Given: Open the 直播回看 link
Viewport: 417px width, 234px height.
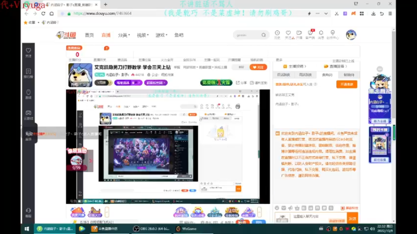Looking at the screenshot, I should click(x=335, y=67).
